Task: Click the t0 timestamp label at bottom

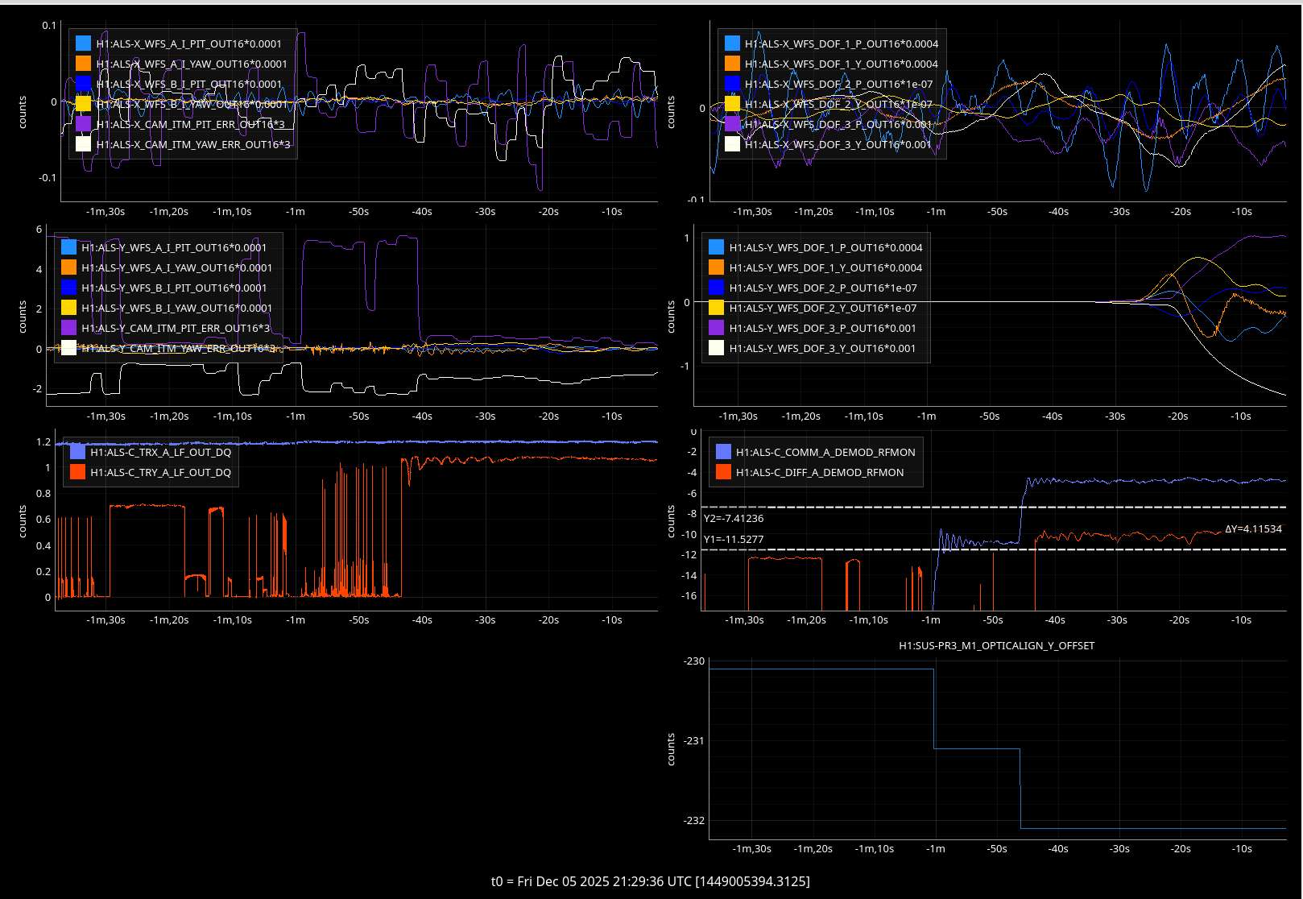Action: [x=651, y=881]
